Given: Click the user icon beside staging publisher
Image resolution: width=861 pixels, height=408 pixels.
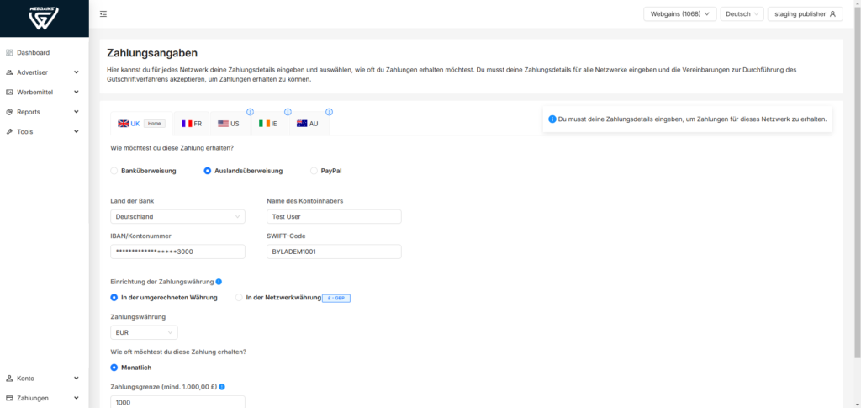Looking at the screenshot, I should click(x=832, y=14).
